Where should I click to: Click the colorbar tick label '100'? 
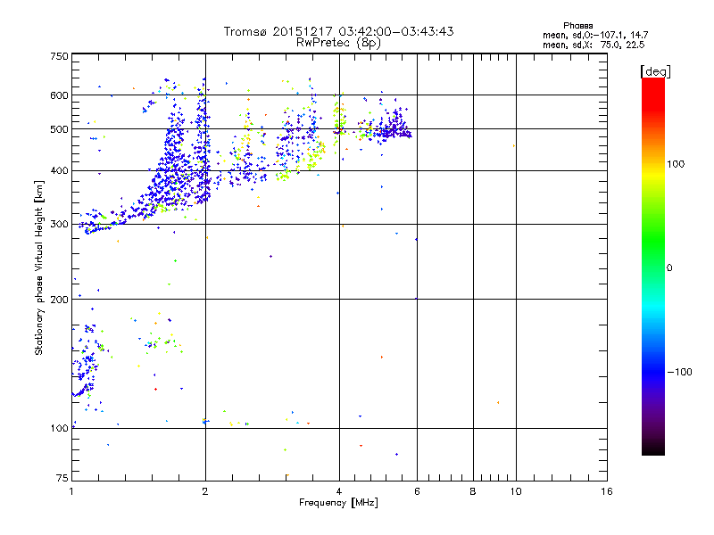click(x=676, y=164)
